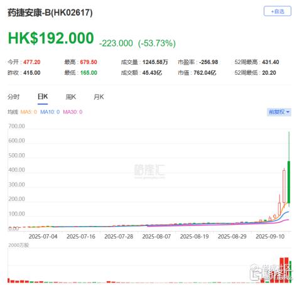Click the tall green candlestick on latest day
Viewport: 297px width, 285px height.
pyautogui.click(x=289, y=182)
